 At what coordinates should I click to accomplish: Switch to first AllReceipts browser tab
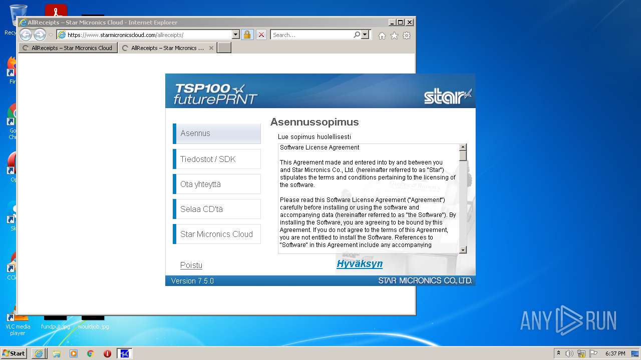point(68,48)
